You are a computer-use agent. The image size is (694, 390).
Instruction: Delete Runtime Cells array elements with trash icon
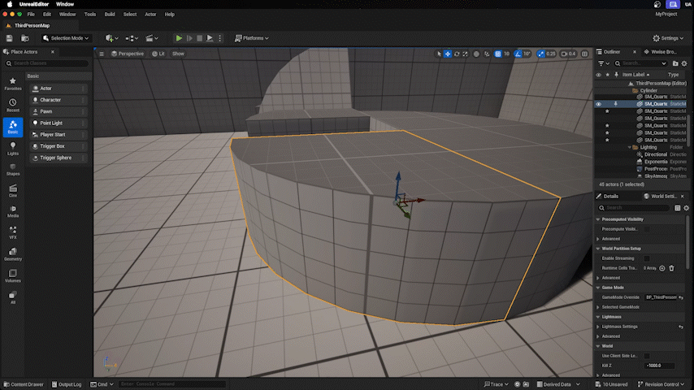[672, 268]
